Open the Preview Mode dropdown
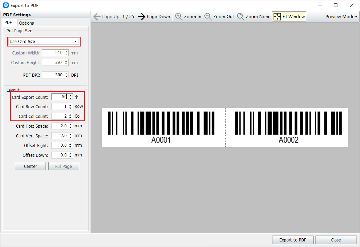The image size is (360, 247). tap(341, 17)
